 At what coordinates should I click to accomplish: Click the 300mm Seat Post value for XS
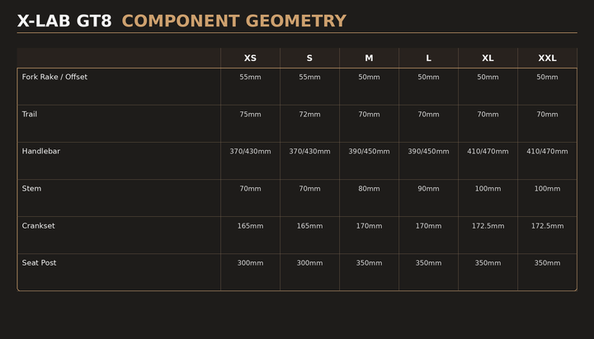(x=250, y=263)
